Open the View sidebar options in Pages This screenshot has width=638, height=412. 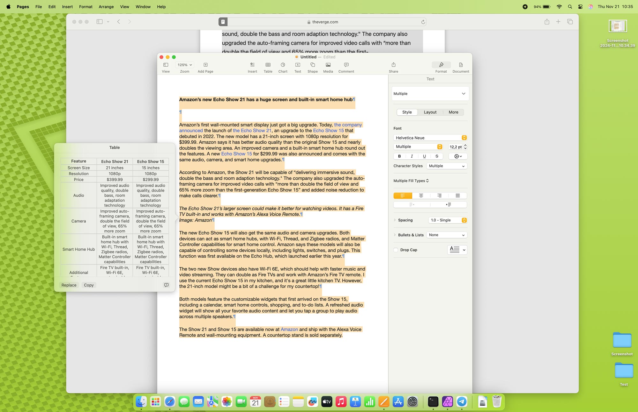166,65
